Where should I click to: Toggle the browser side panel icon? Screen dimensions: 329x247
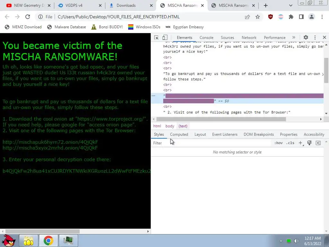click(301, 17)
